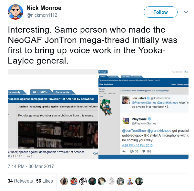Image resolution: width=194 pixels, height=191 pixels.
Task: Open the second liker avatar in orange
Action: pos(74,181)
